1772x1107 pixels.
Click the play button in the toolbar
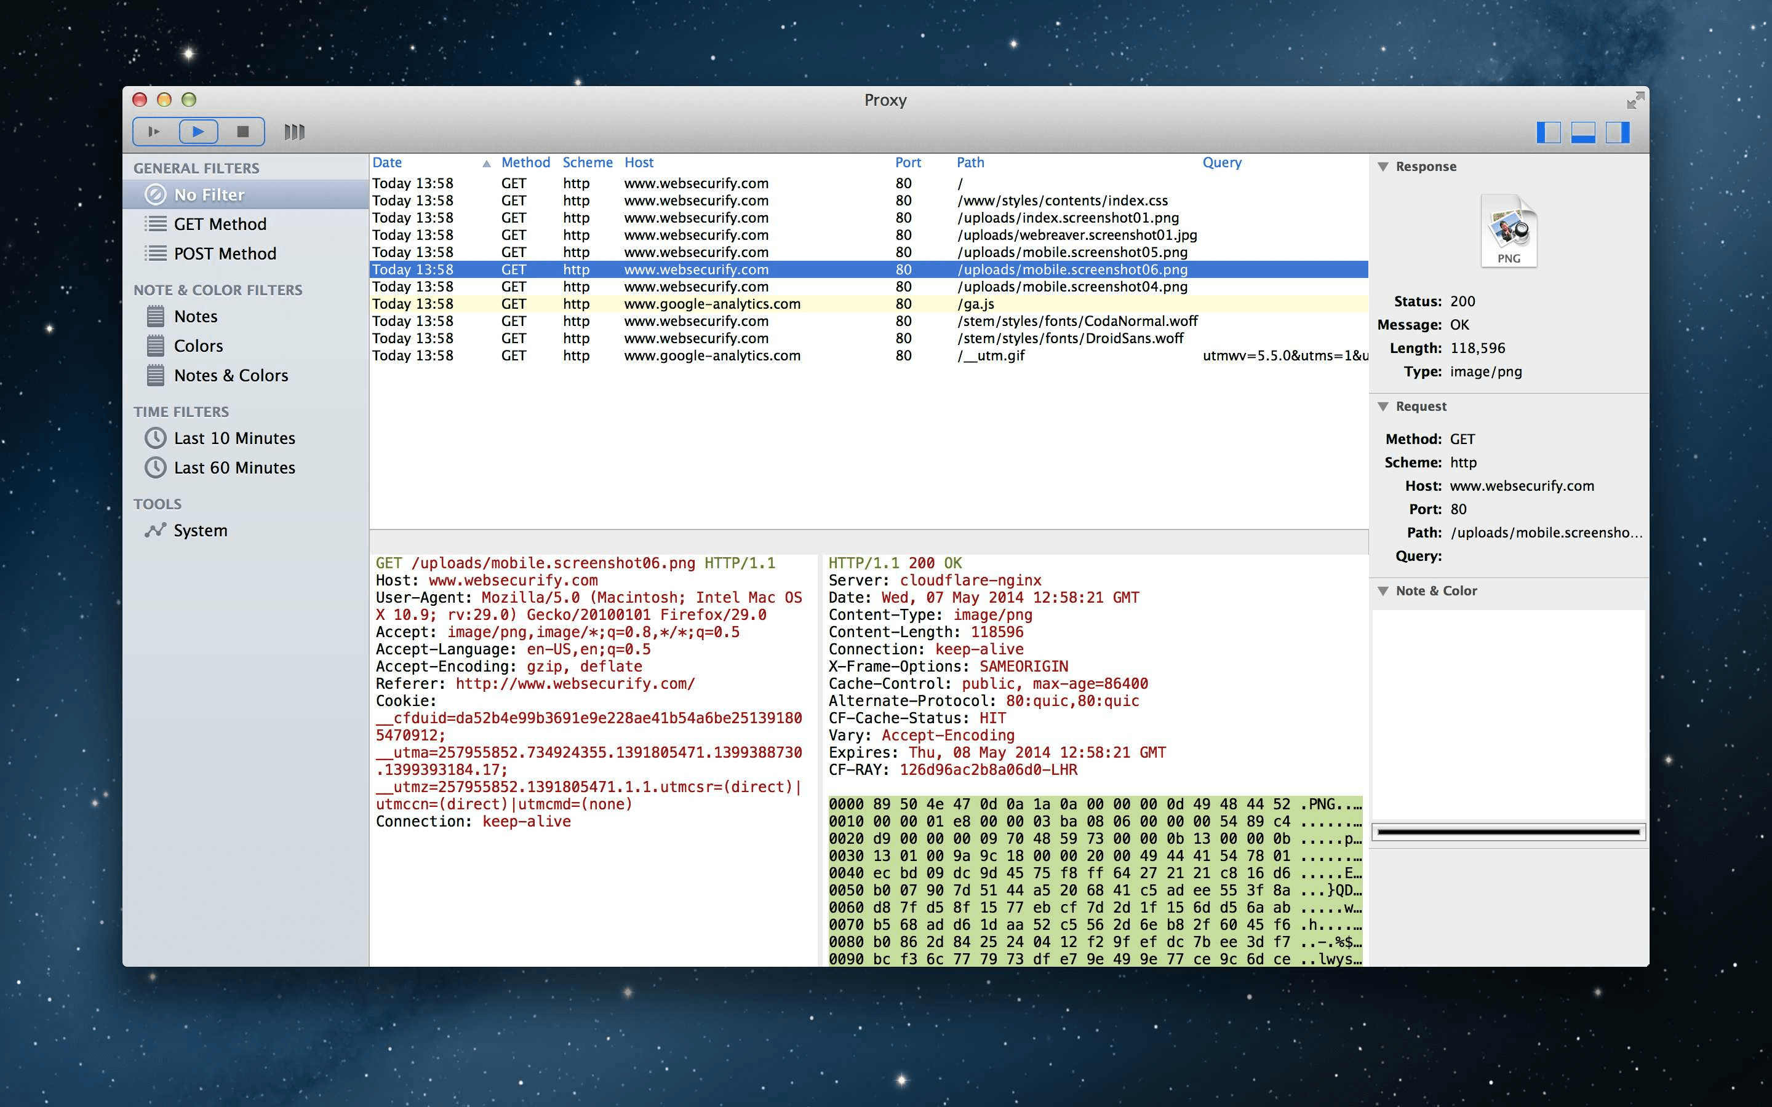pyautogui.click(x=199, y=132)
